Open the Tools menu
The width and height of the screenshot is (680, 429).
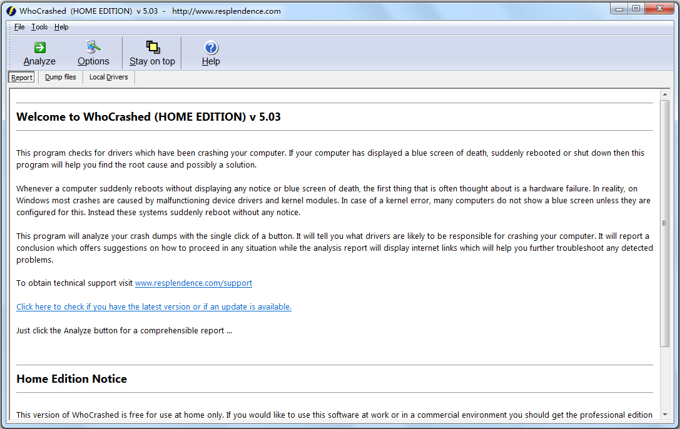click(x=39, y=27)
